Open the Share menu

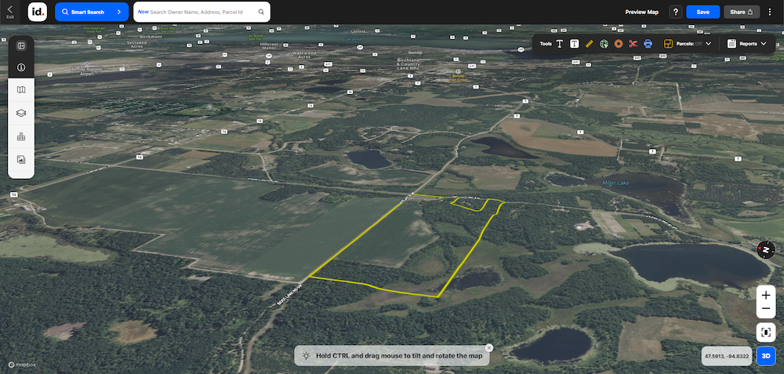tap(742, 12)
